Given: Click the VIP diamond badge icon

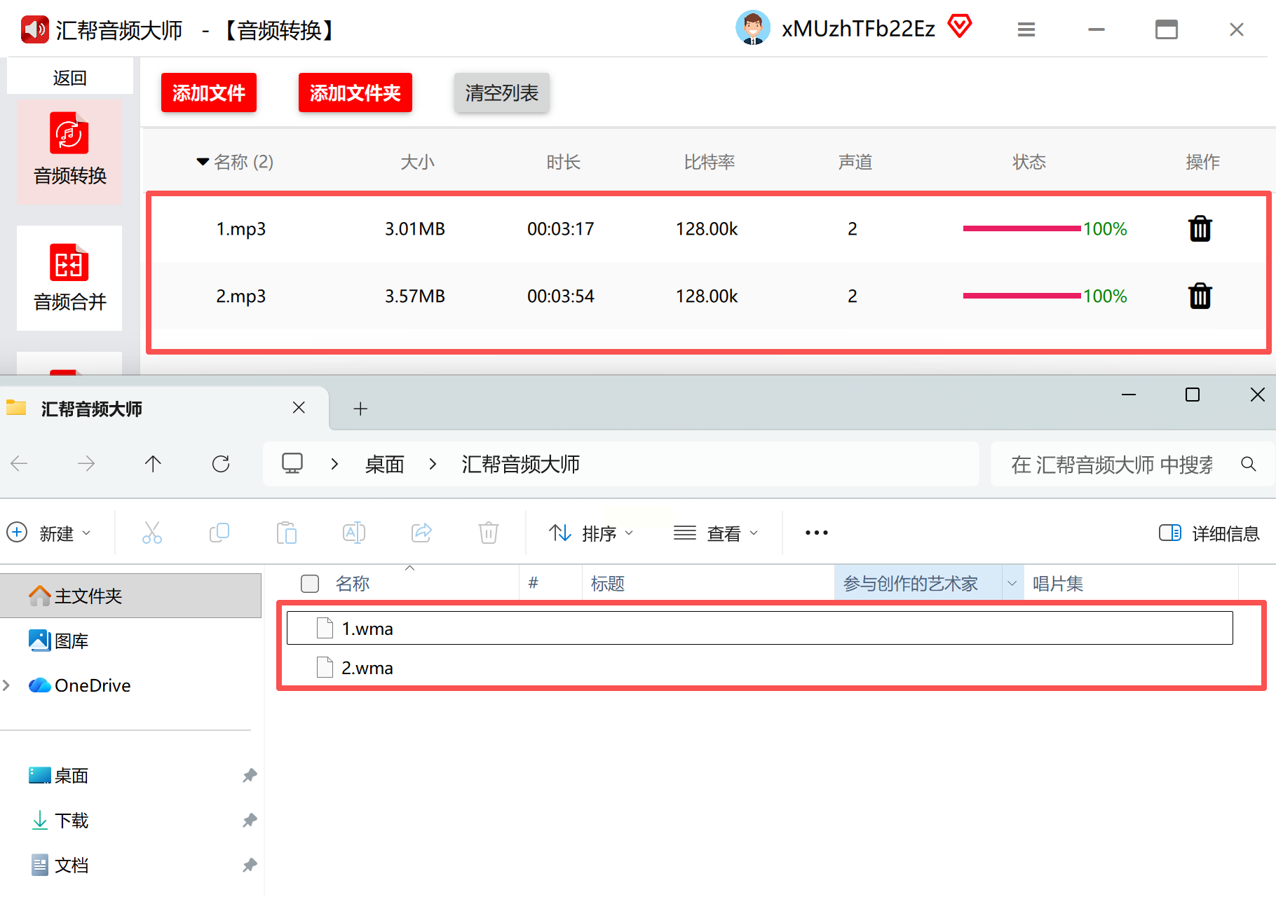Looking at the screenshot, I should [959, 27].
